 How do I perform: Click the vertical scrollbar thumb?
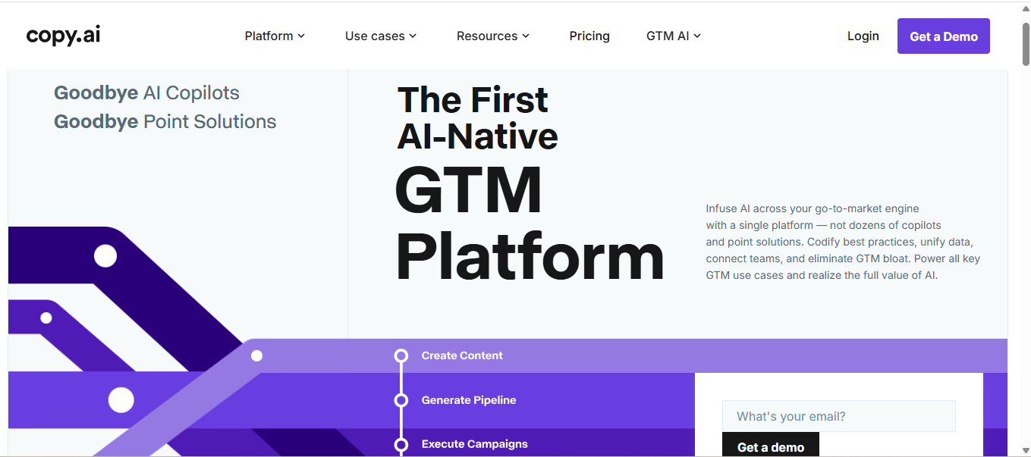pos(1025,45)
